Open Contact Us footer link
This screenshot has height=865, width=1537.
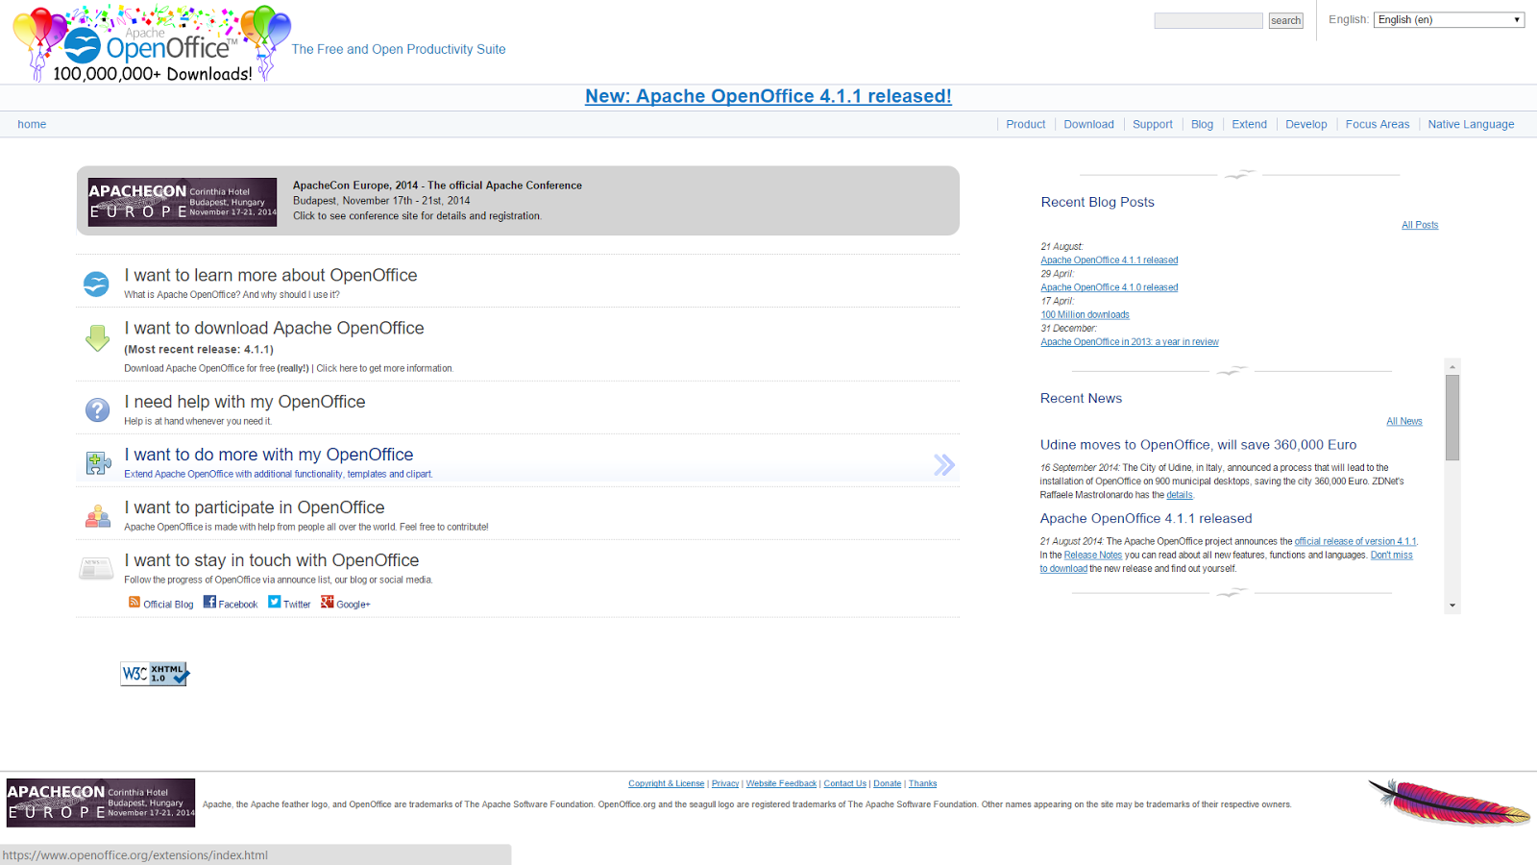tap(844, 783)
